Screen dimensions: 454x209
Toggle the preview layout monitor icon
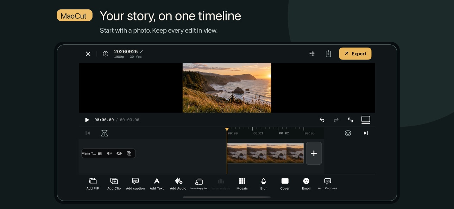[366, 120]
